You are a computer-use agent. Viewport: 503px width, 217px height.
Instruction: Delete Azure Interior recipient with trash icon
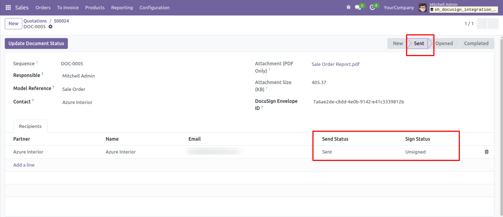click(486, 152)
